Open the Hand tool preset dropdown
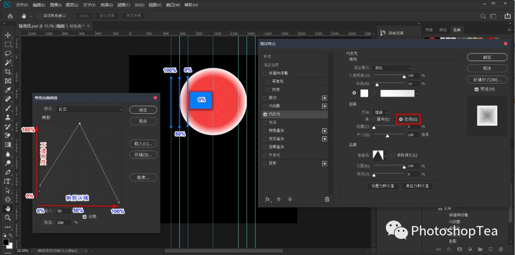The height and width of the screenshot is (255, 515). click(x=31, y=16)
